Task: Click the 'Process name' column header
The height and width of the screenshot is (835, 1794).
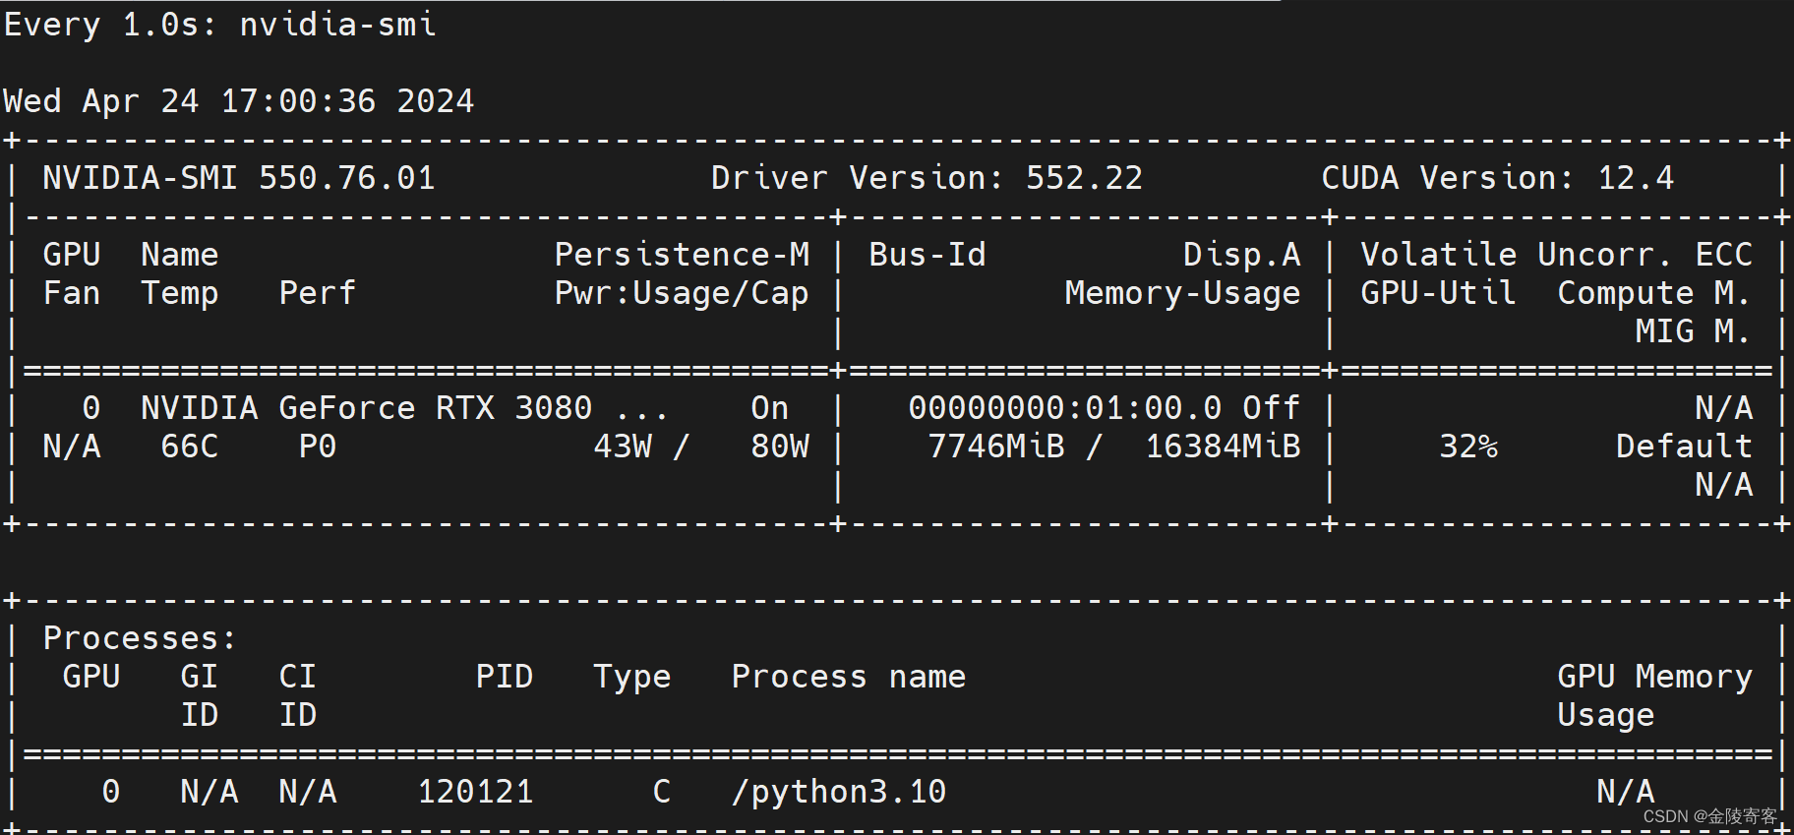Action: 849,676
